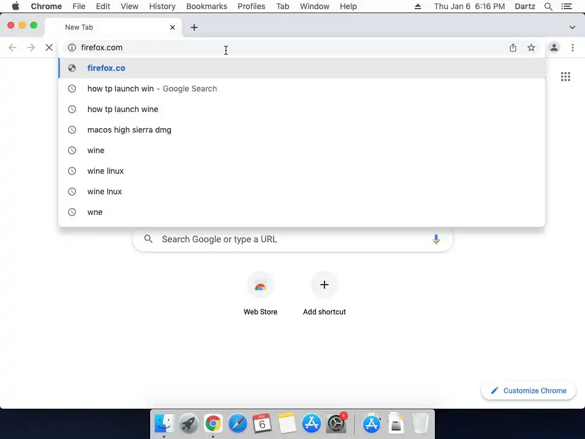The image size is (585, 439).
Task: Open the Web Store shortcut icon
Action: 261,285
